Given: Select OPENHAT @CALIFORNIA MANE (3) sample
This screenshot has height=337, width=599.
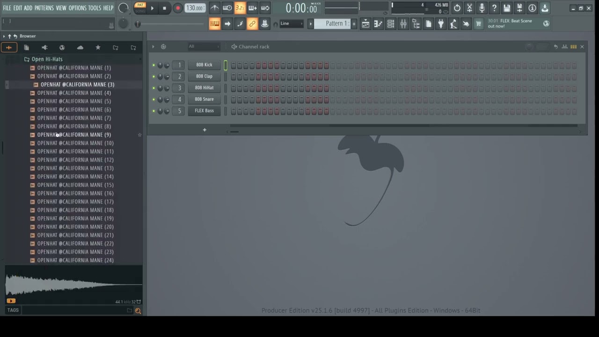Looking at the screenshot, I should click(77, 85).
